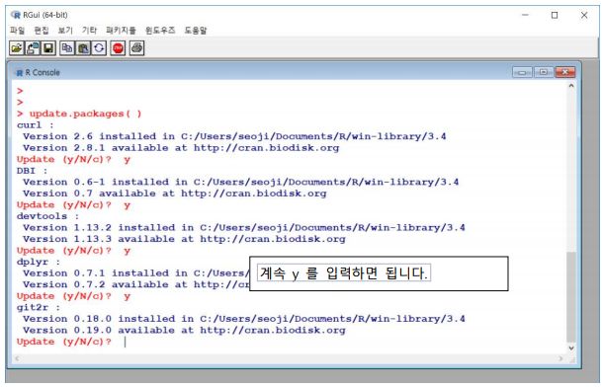Click the Paste toolbar icon
This screenshot has width=603, height=387.
[x=83, y=48]
